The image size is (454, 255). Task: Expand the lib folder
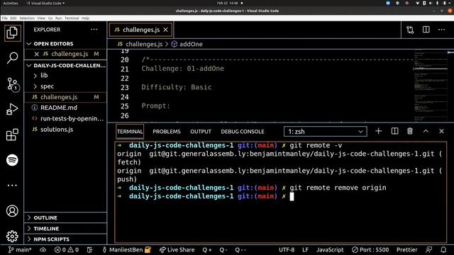(65, 76)
